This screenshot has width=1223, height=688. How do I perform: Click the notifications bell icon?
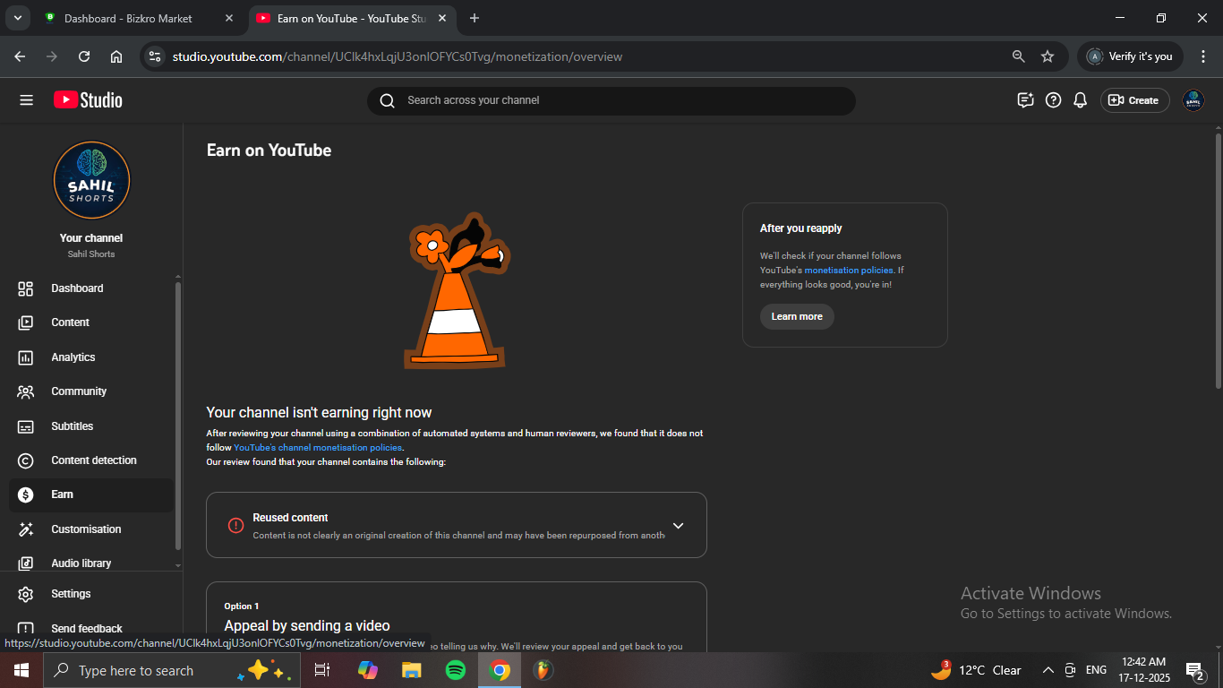(1081, 100)
